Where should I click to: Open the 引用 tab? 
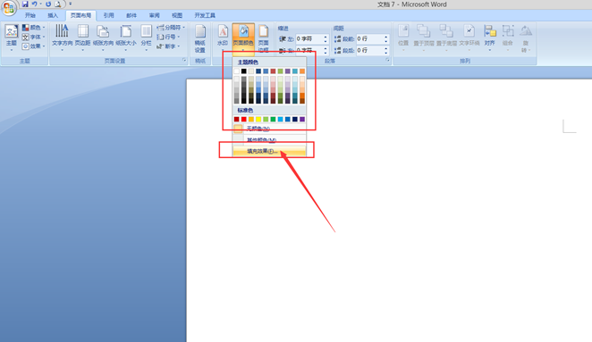[108, 15]
